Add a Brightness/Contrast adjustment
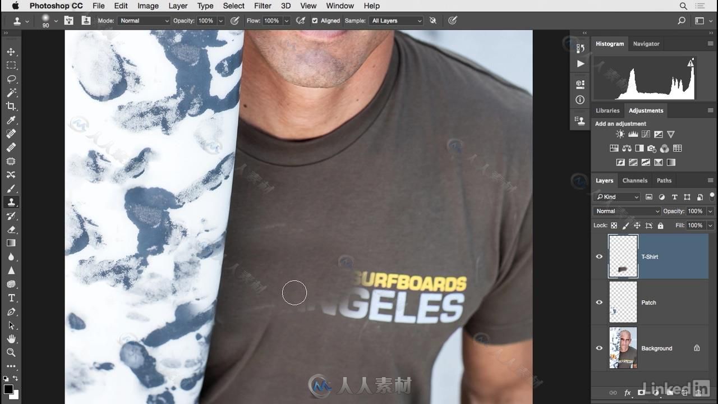The image size is (718, 404). (x=620, y=134)
